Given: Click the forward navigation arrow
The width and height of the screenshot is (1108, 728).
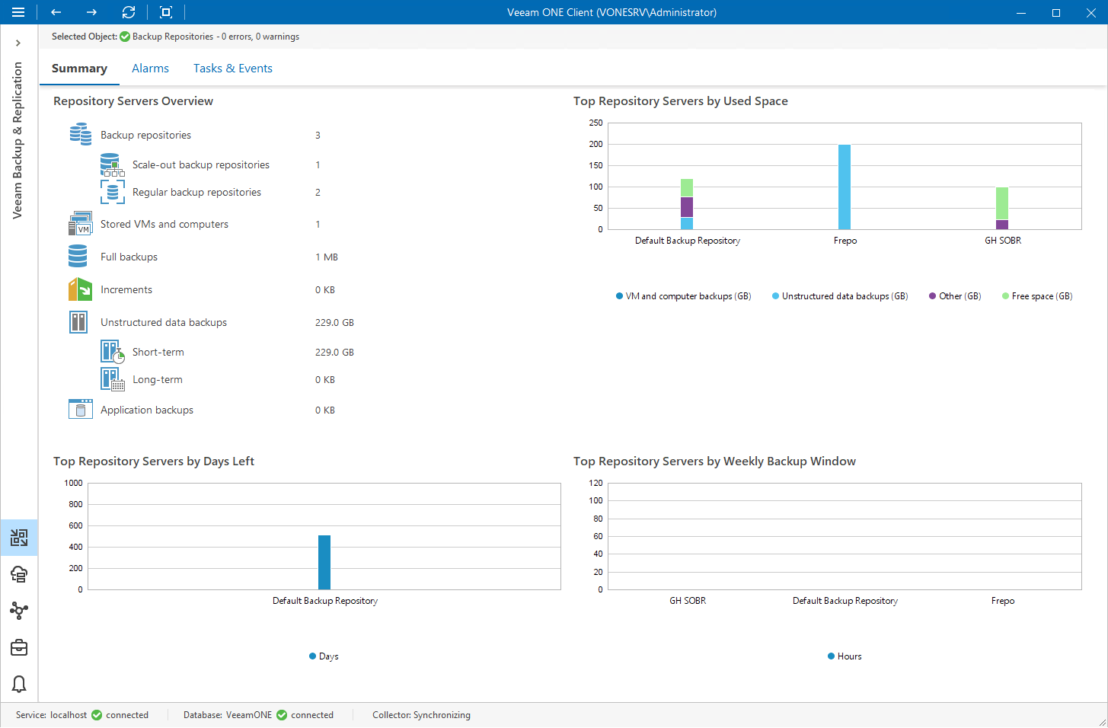Looking at the screenshot, I should pyautogui.click(x=91, y=12).
